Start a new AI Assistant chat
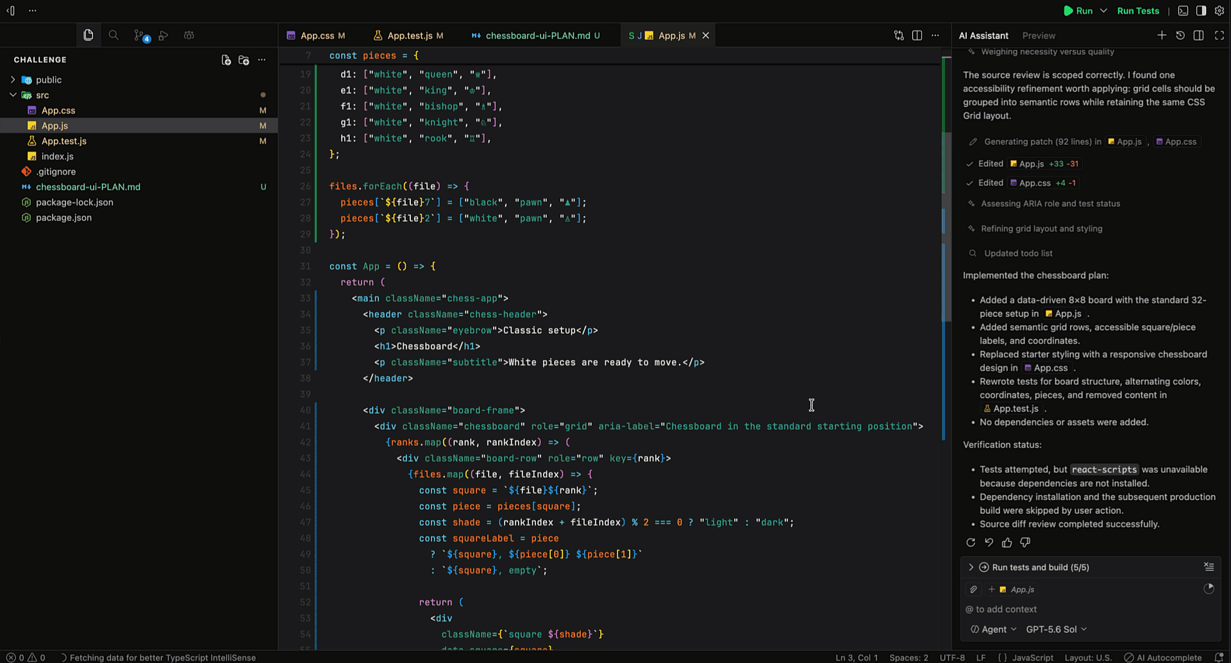 click(x=1162, y=35)
